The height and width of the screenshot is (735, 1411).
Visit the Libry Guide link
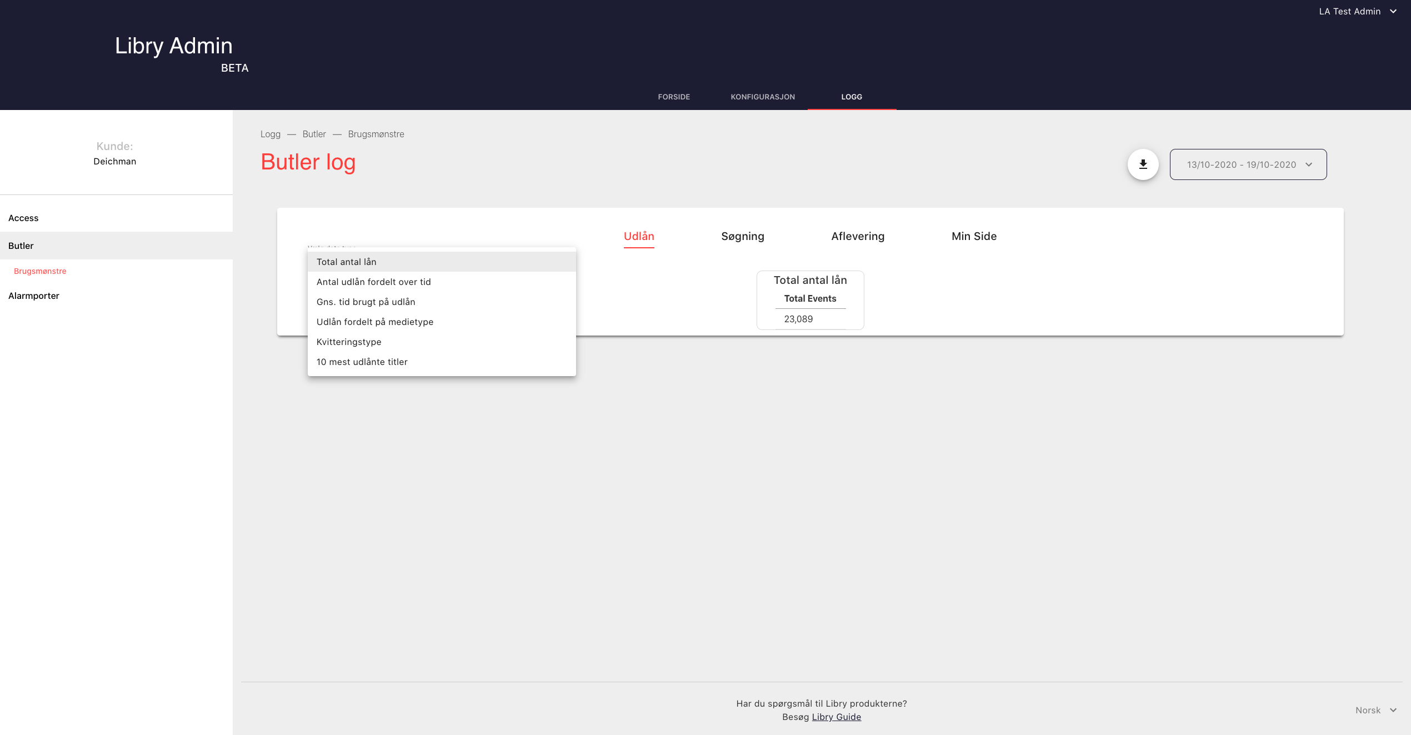point(836,717)
